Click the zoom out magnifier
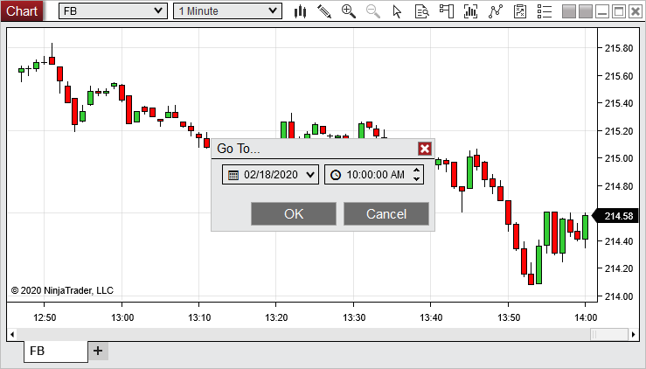This screenshot has width=646, height=369. coord(373,11)
